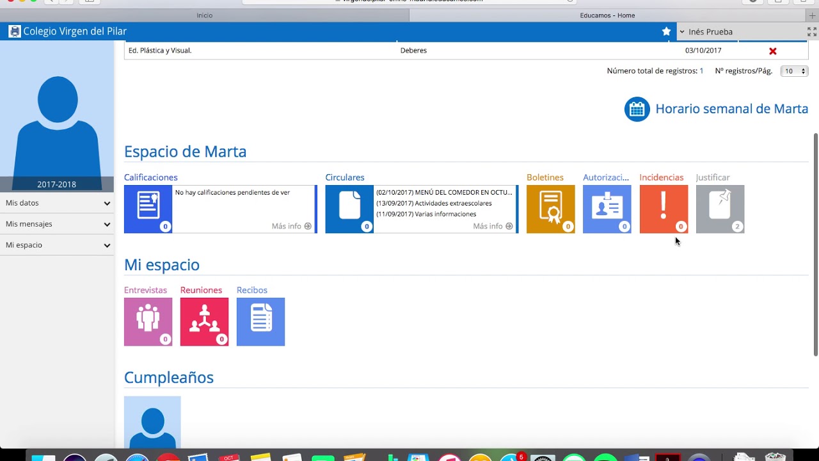Open the Inés Prueba user dropdown

pos(710,31)
